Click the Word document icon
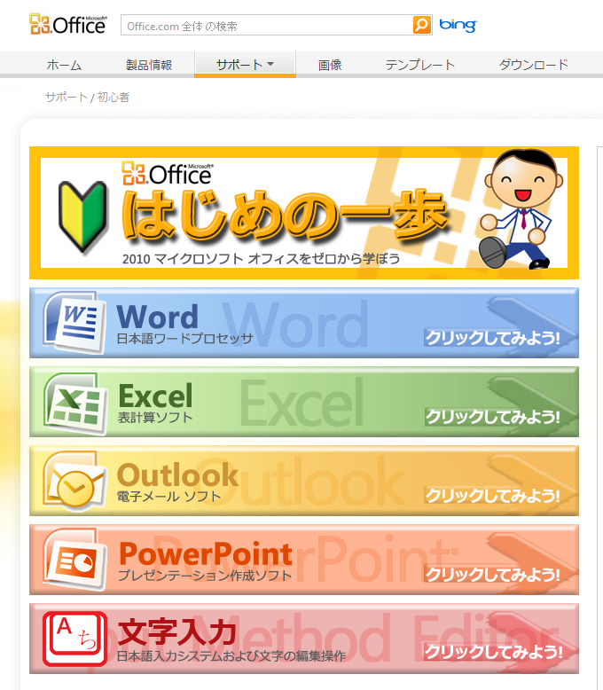603x690 pixels. [74, 323]
